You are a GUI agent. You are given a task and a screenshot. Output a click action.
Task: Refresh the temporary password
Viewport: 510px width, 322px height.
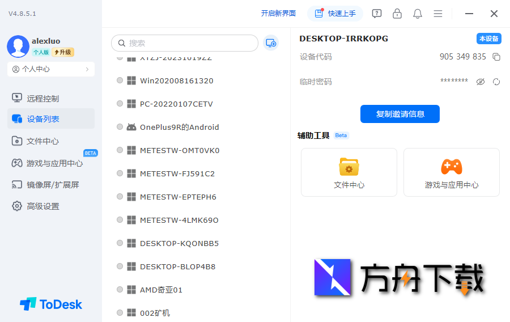point(496,82)
